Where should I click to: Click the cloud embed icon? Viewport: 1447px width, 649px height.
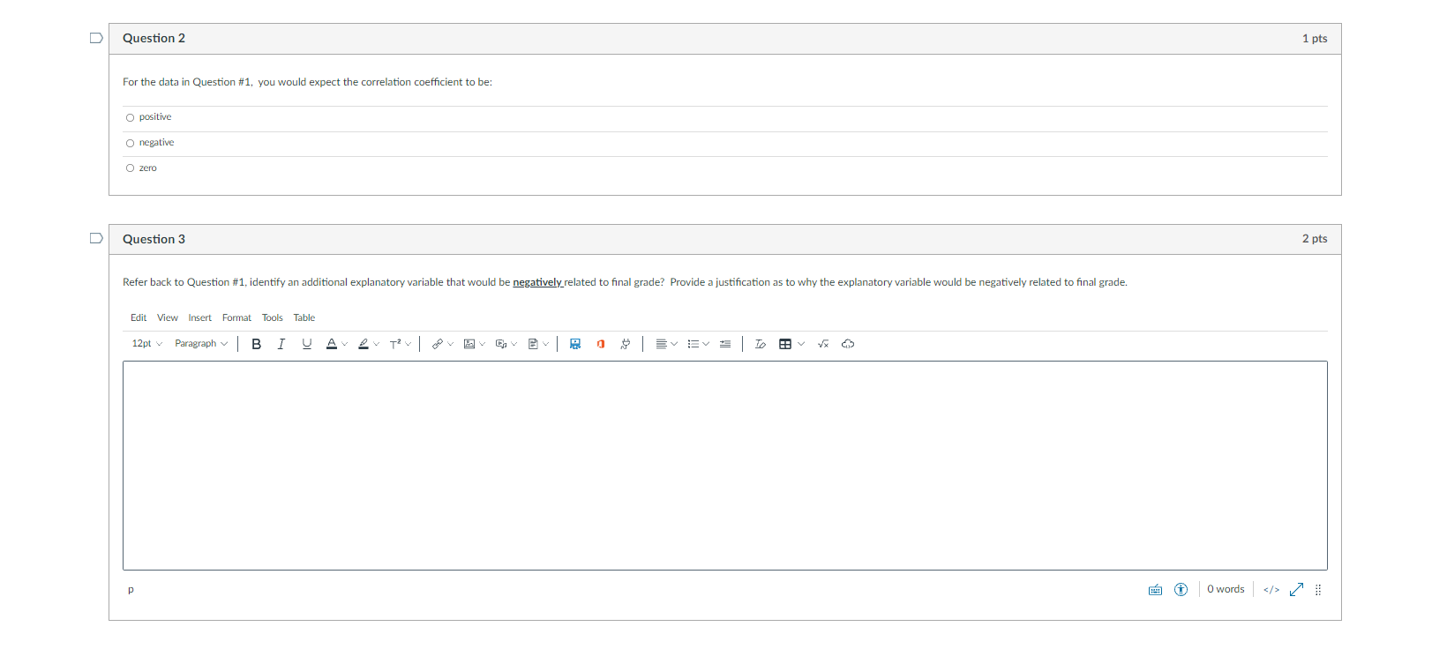[848, 344]
